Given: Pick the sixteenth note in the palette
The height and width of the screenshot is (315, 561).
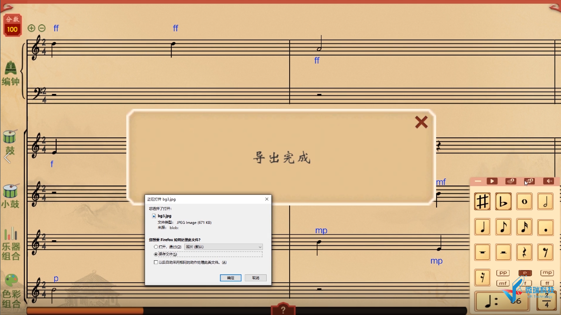Looking at the screenshot, I should [x=524, y=227].
